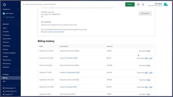Go to Container Registry in sidebar
The width and height of the screenshot is (173, 97).
(x=9, y=53)
